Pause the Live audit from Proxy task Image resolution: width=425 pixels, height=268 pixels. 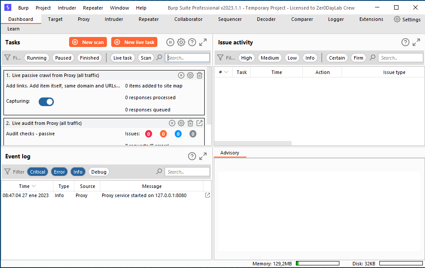coord(172,123)
